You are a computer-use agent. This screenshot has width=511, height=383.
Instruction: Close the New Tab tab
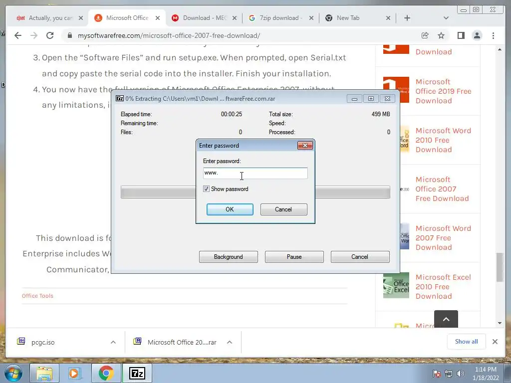(x=388, y=18)
